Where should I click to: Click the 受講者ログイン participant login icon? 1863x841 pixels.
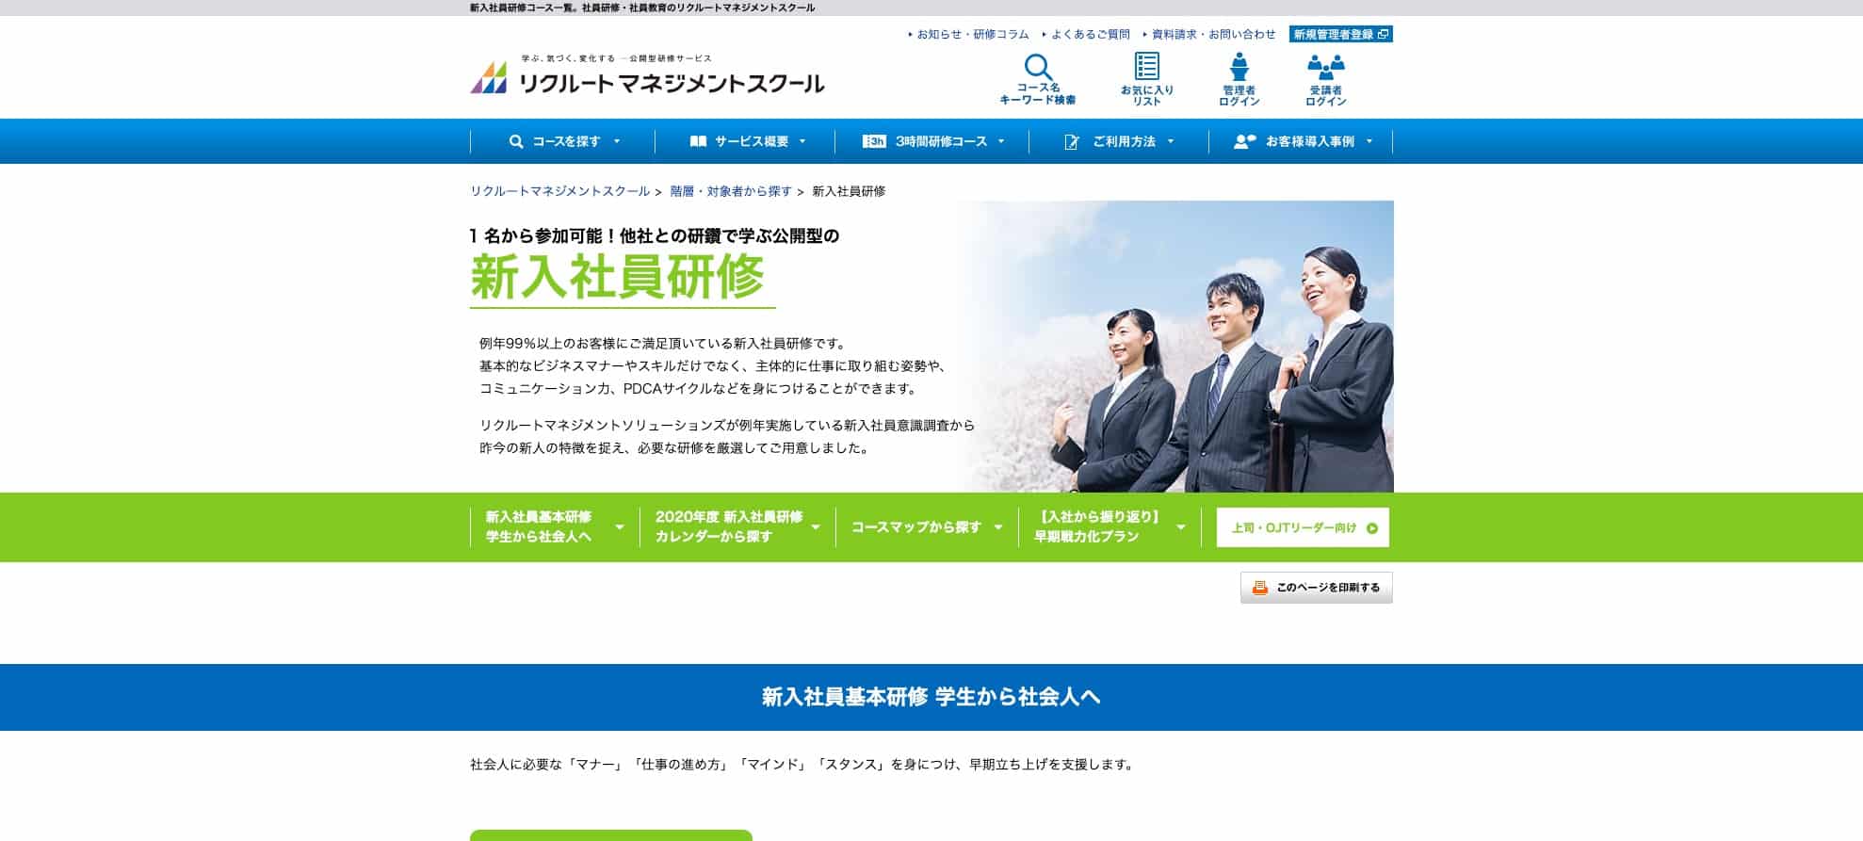[1325, 66]
